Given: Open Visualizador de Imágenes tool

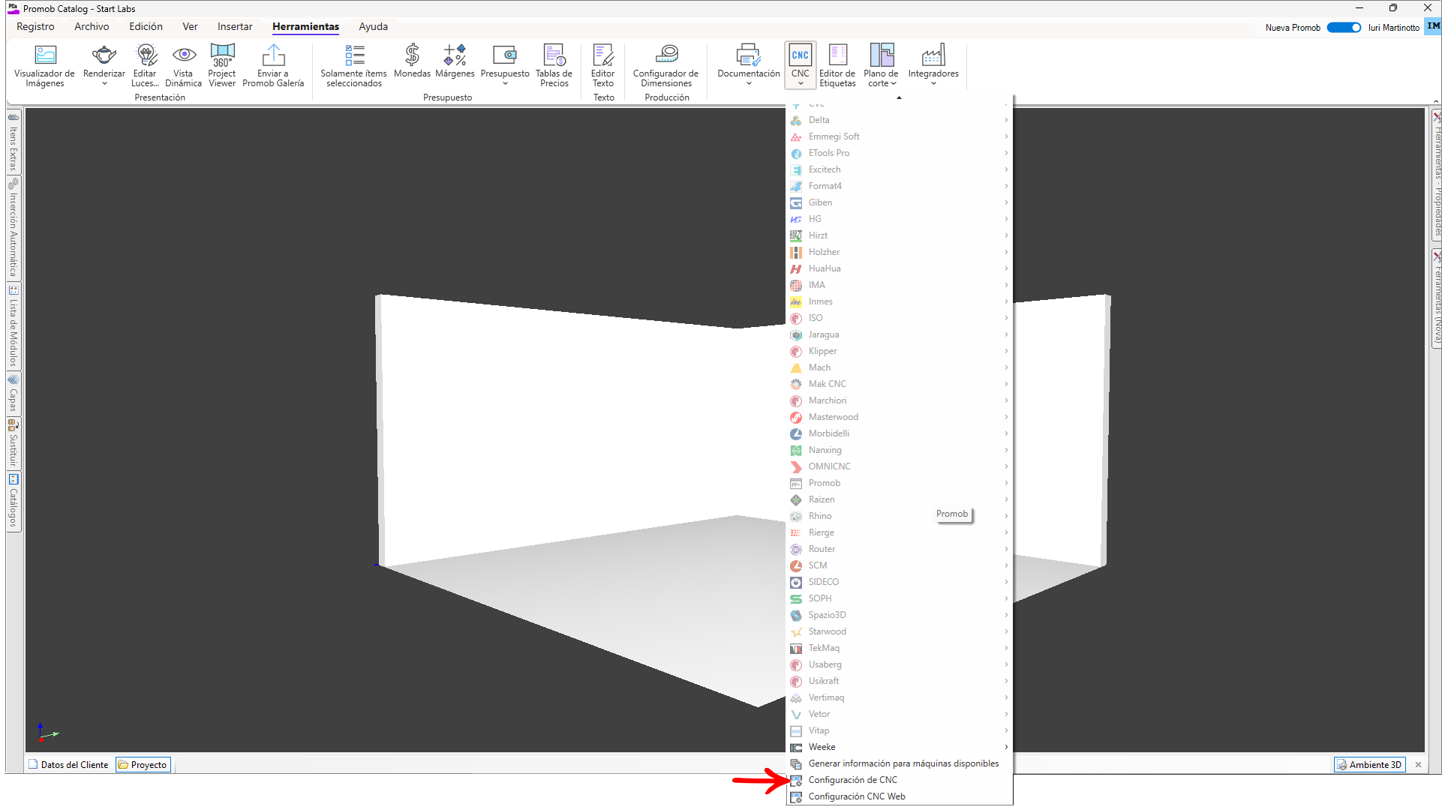Looking at the screenshot, I should click(44, 65).
